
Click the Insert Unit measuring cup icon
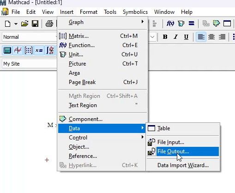point(181,24)
